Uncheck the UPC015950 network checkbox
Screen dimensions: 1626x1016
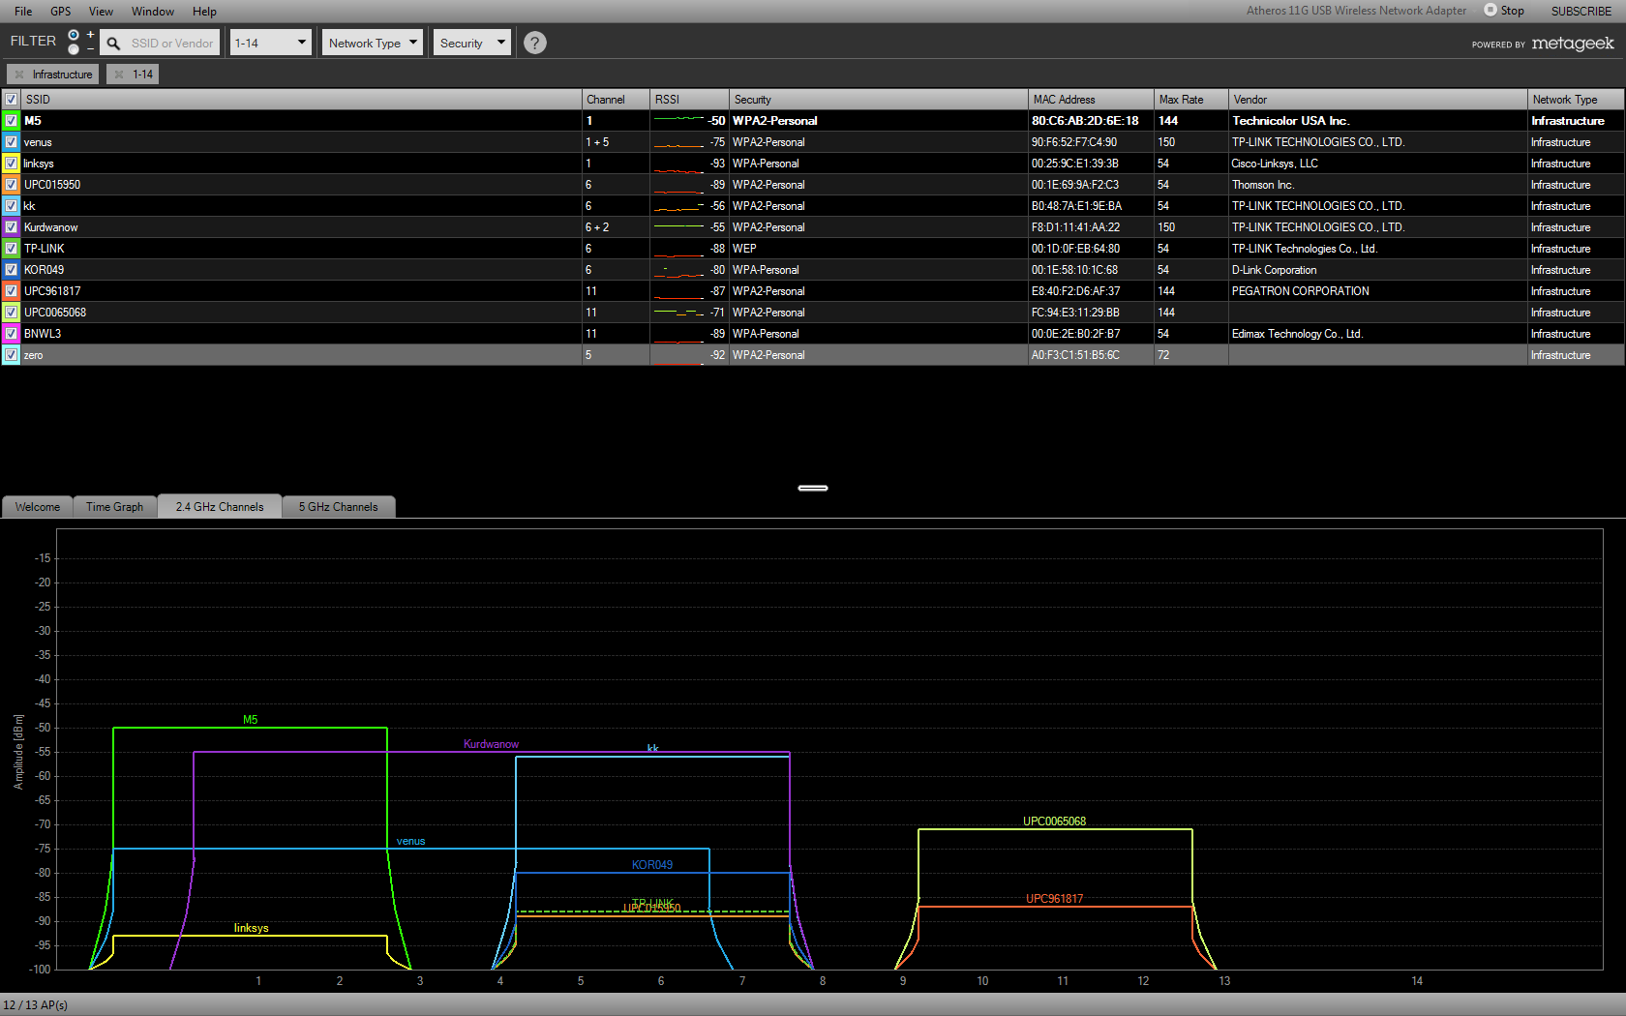(x=11, y=185)
